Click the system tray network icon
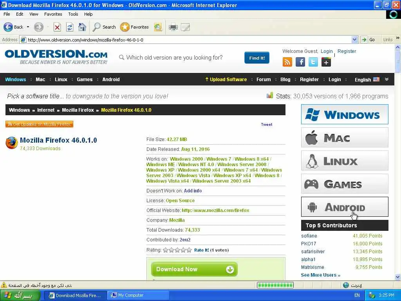The height and width of the screenshot is (301, 401). 372,296
